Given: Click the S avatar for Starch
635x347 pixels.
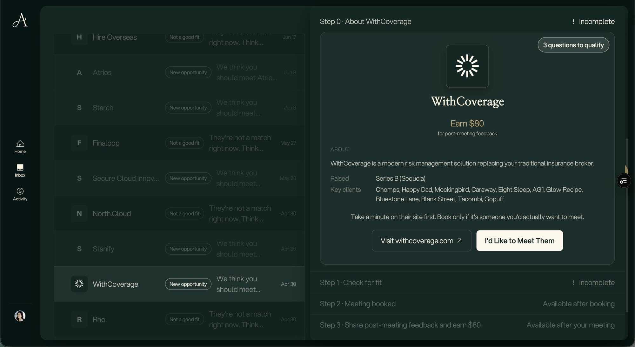Looking at the screenshot, I should [x=79, y=108].
